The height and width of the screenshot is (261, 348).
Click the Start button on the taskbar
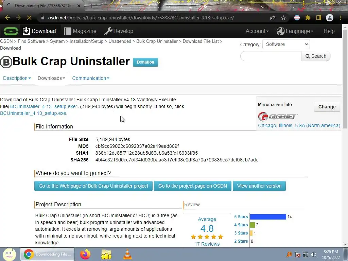9,254
